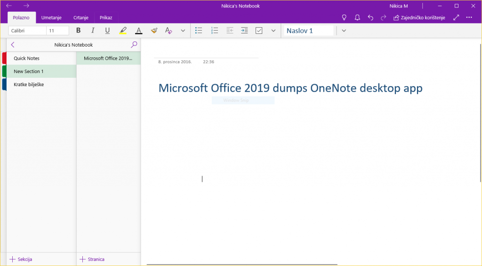Insert a numbered list
This screenshot has height=266, width=482.
point(215,31)
